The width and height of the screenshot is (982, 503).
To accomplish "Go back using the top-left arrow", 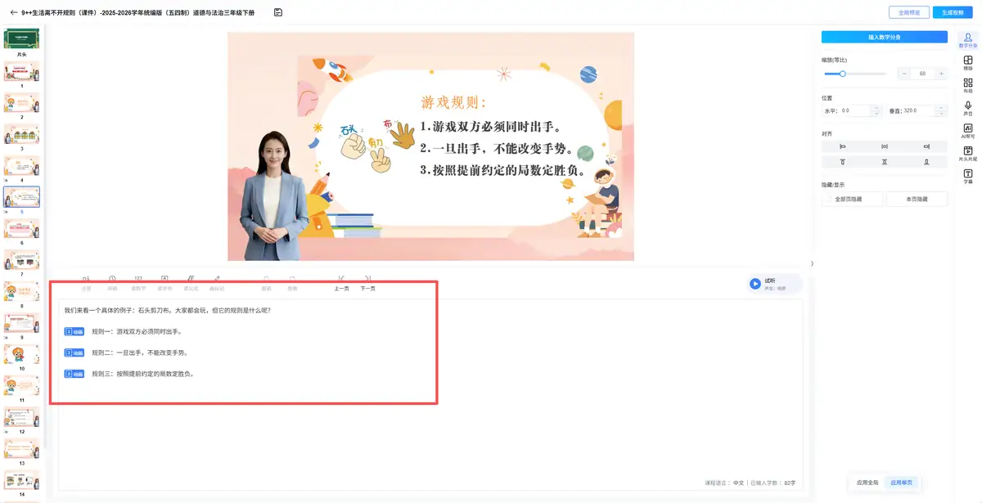I will coord(13,12).
